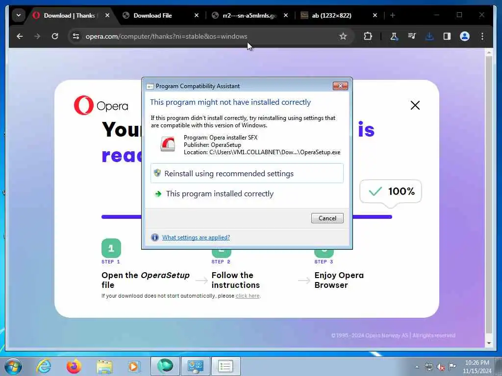The width and height of the screenshot is (502, 376).
Task: Open Windows Explorer folder in taskbar
Action: [104, 366]
